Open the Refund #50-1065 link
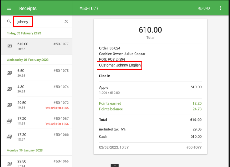Image resolution: width=230 pixels, height=167 pixels. 57,108
